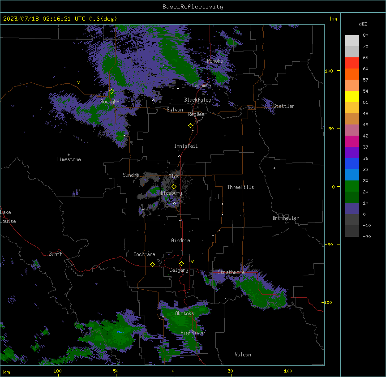Click the Blackfalds city label
Screen dimensions: 386x377
tap(197, 100)
